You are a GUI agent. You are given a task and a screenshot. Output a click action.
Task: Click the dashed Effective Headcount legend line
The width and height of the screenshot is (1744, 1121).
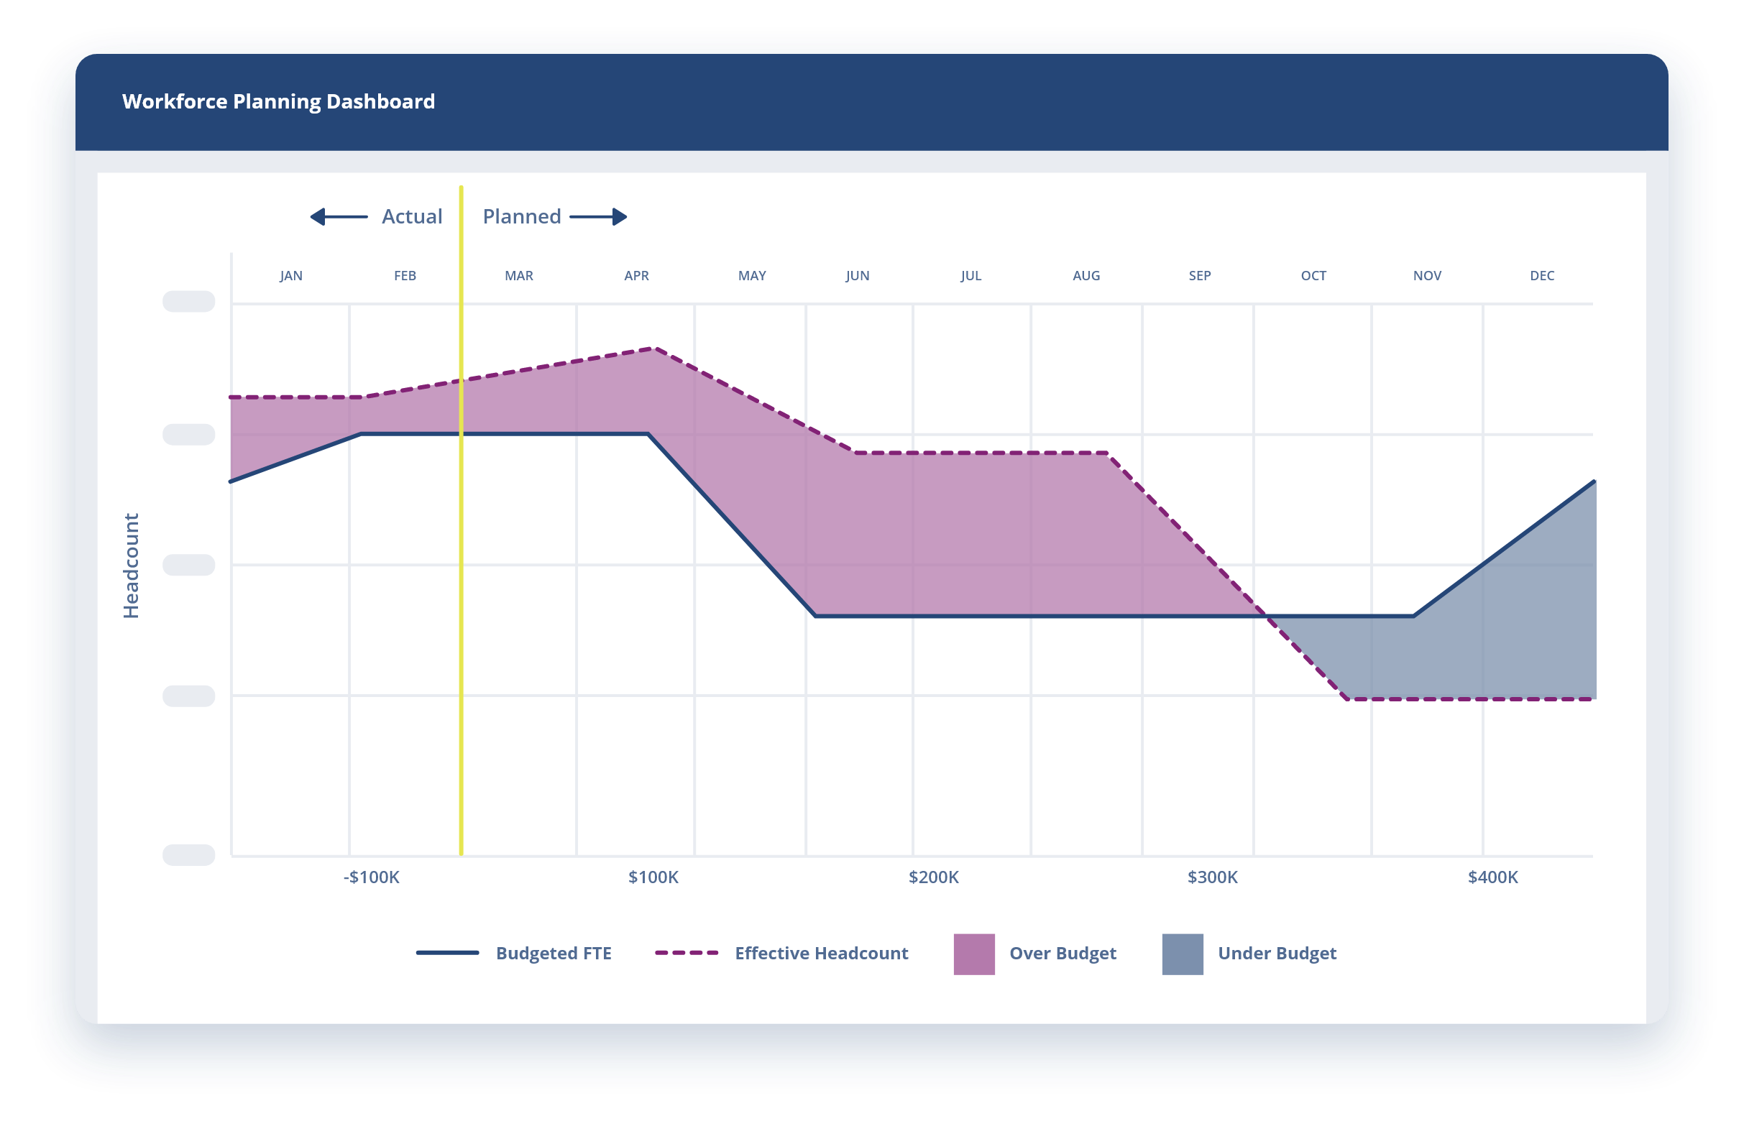point(686,953)
